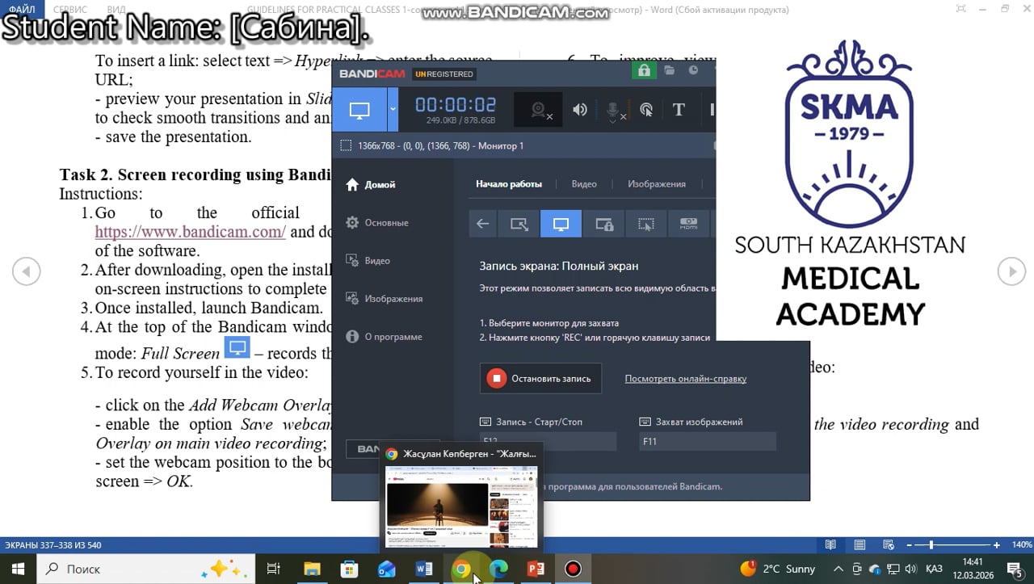Image resolution: width=1034 pixels, height=584 pixels.
Task: Open File Explorer from the taskbar
Action: click(312, 569)
